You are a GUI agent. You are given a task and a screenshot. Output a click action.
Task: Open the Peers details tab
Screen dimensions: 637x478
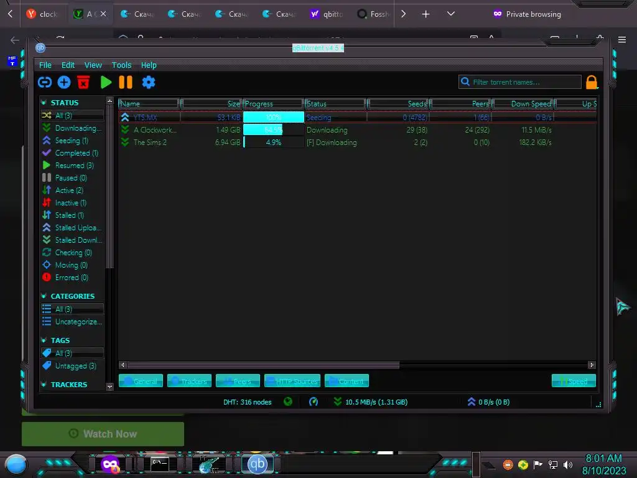tap(238, 381)
